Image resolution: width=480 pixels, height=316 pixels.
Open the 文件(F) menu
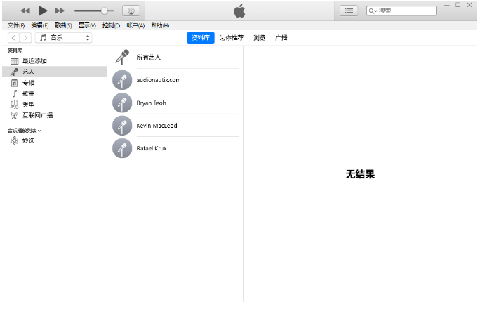(16, 25)
